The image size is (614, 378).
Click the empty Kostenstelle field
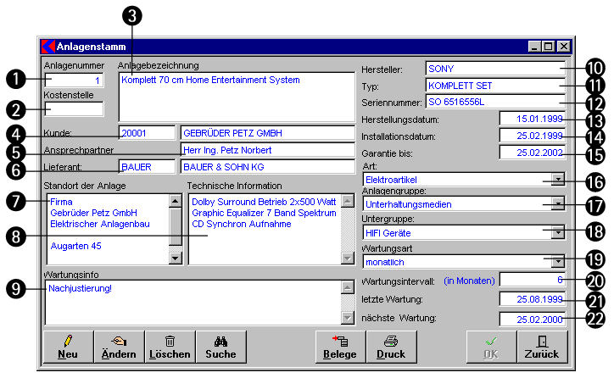click(x=74, y=108)
